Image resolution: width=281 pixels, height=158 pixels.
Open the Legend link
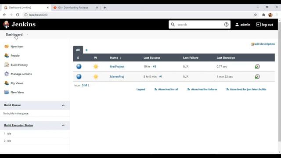click(140, 89)
